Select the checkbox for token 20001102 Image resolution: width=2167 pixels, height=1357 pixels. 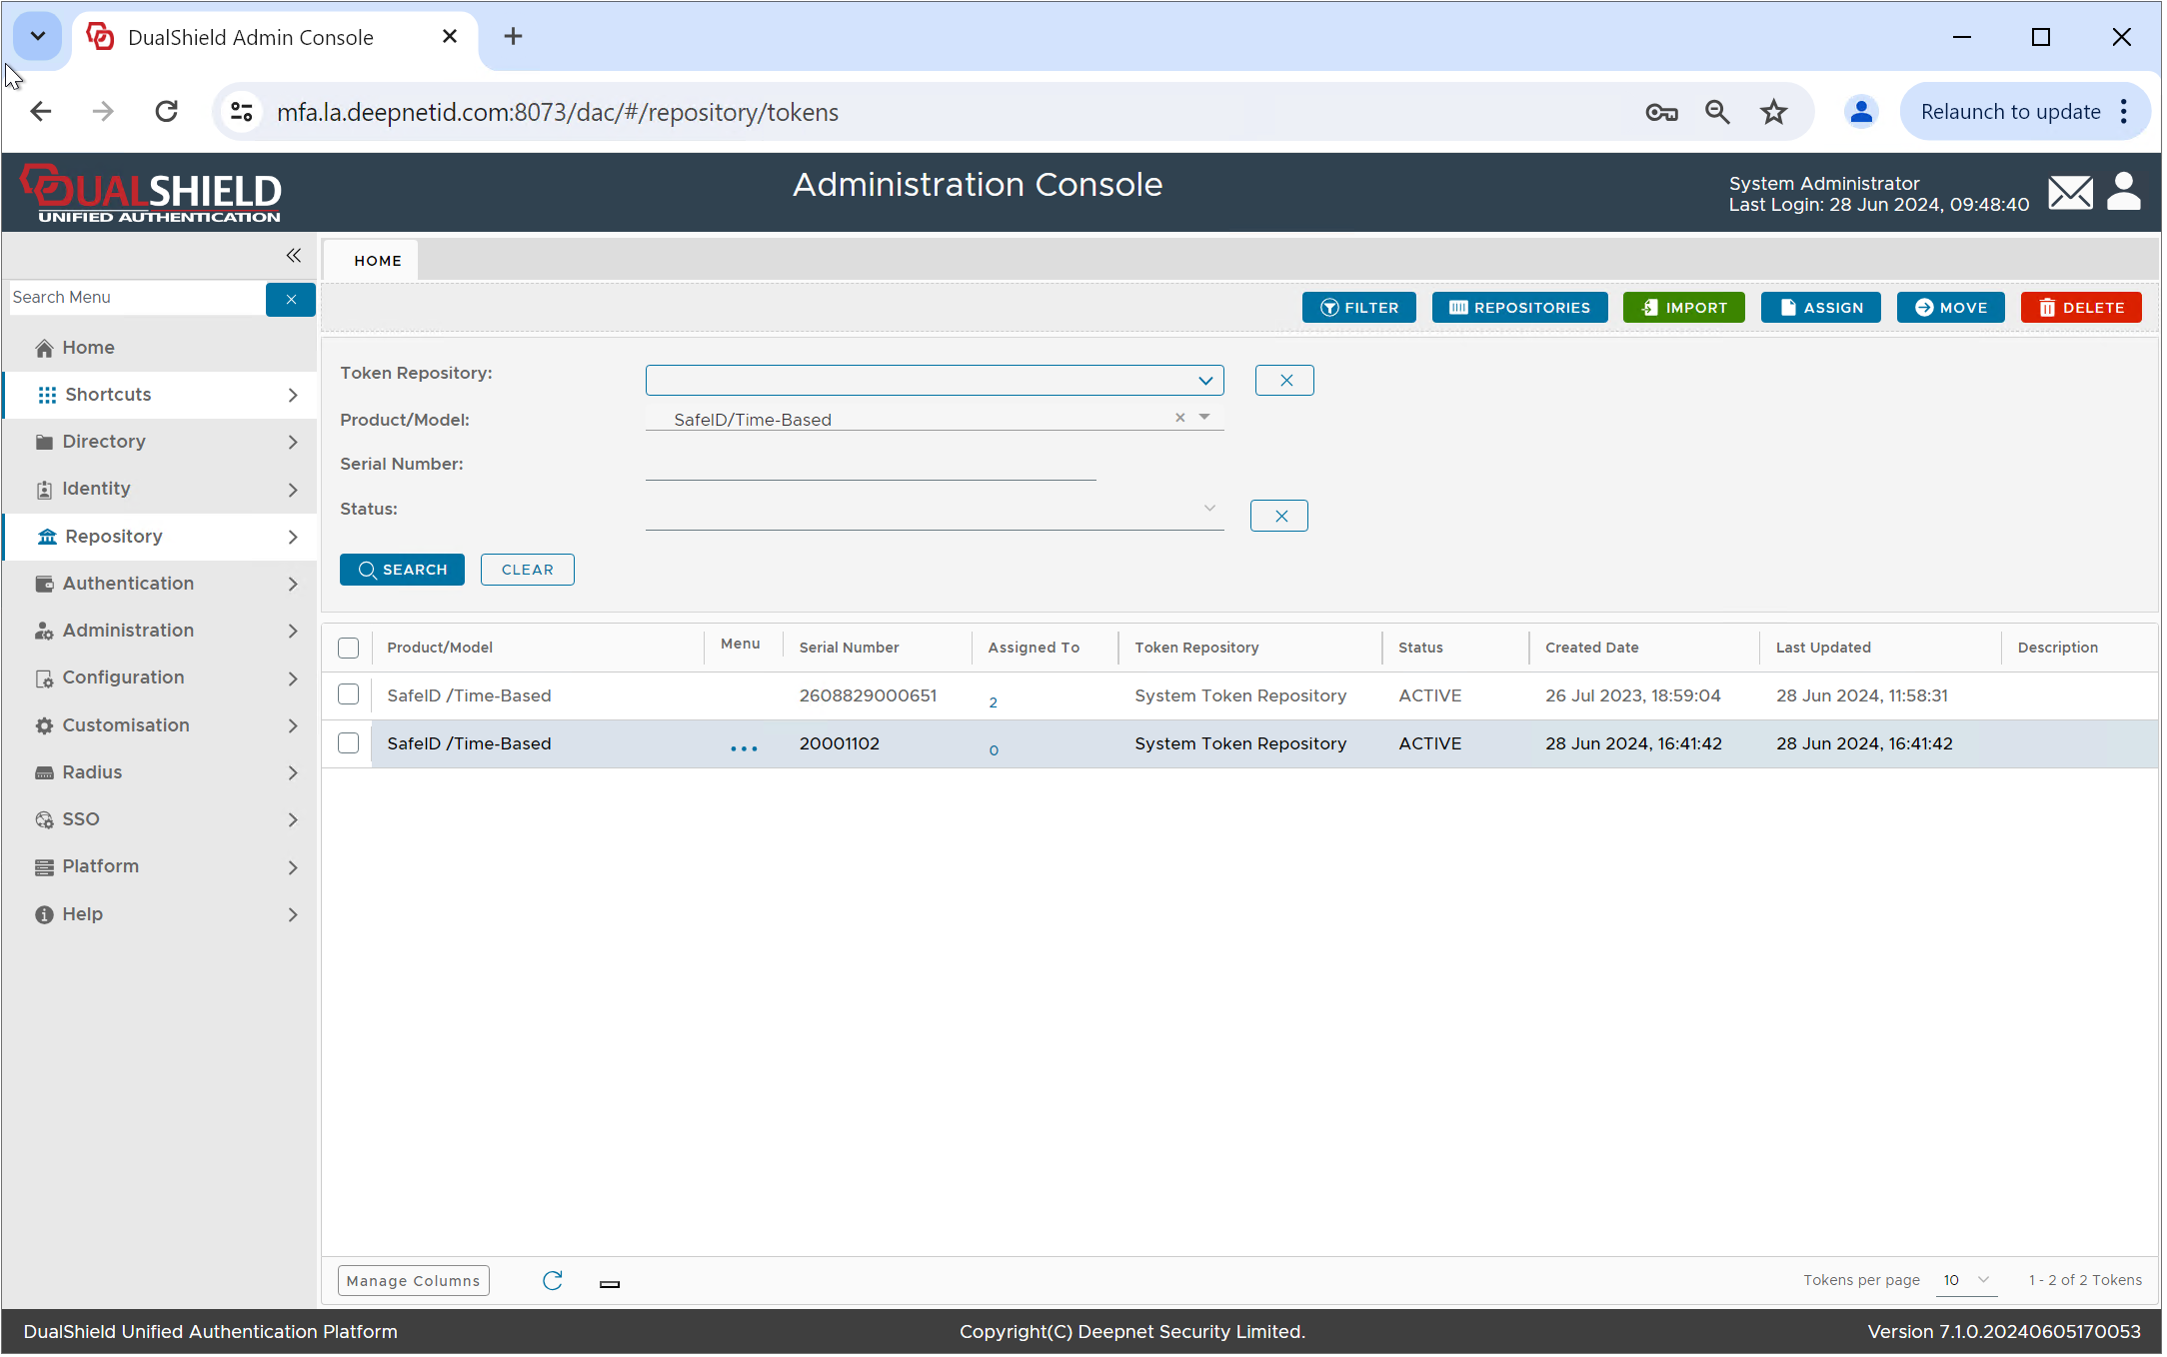pyautogui.click(x=349, y=744)
